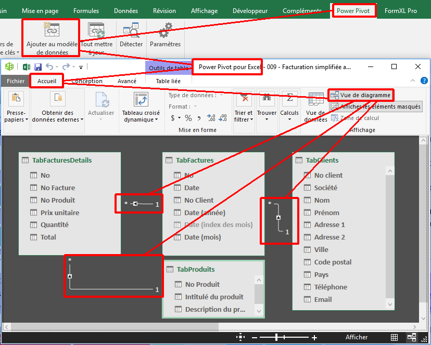The height and width of the screenshot is (345, 431).
Task: Click the increase decimal places icon
Action: (211, 118)
